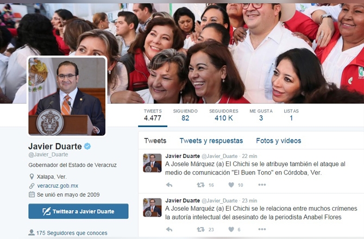Like the tweet with 10 likes

coord(231,185)
